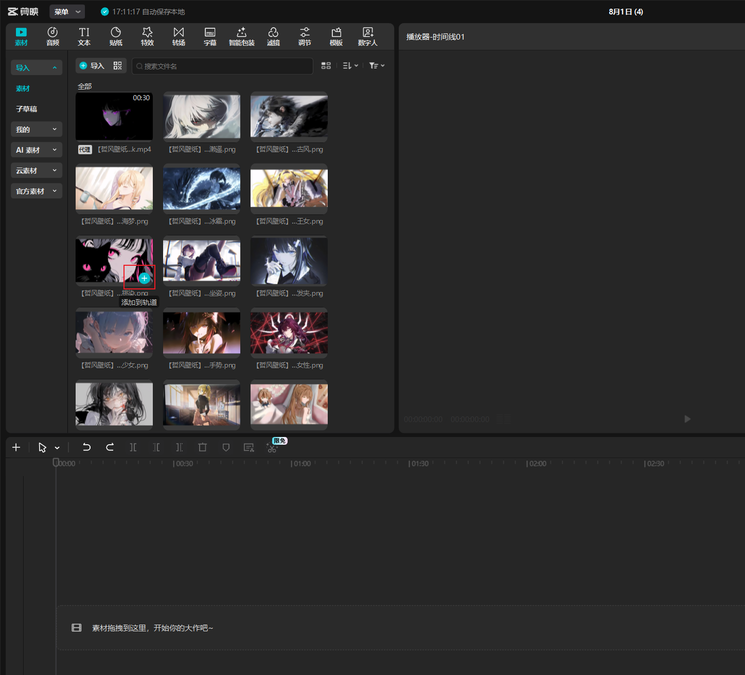
Task: Click the redo arrow in timeline toolbar
Action: coord(110,447)
